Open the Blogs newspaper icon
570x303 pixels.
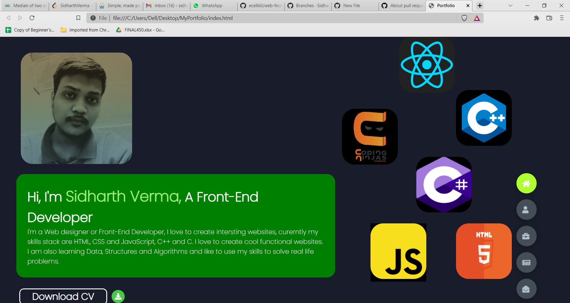point(526,263)
